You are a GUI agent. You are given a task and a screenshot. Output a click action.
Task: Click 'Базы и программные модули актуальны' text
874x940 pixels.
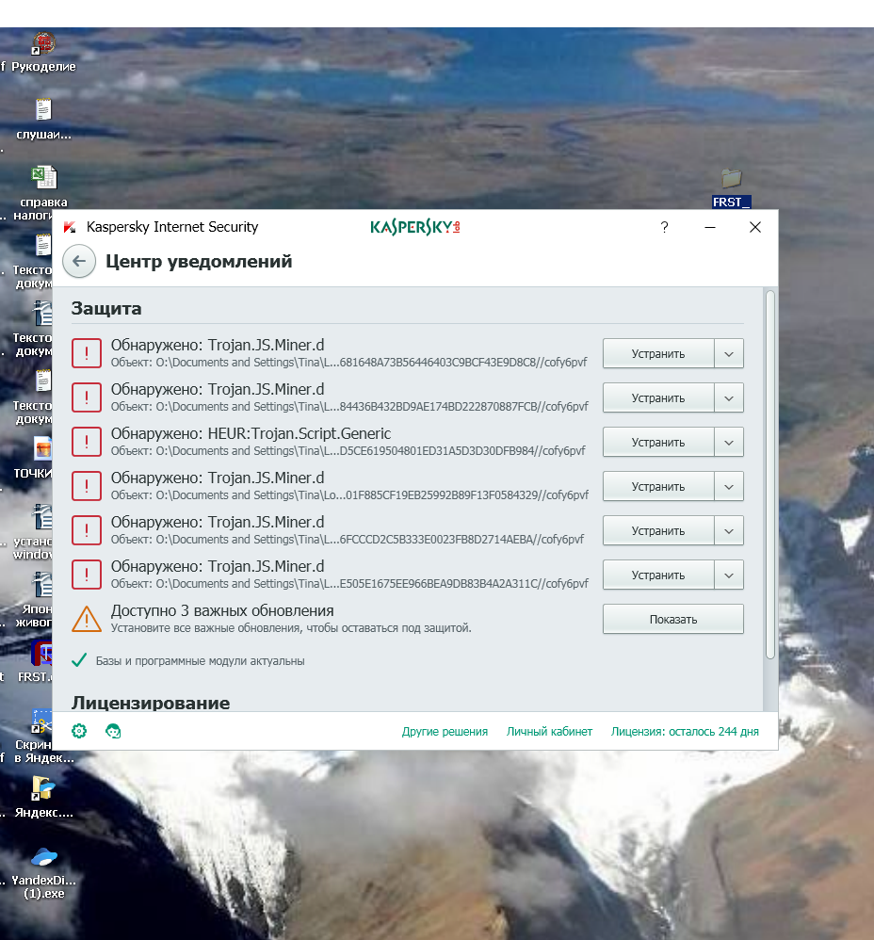(x=201, y=660)
